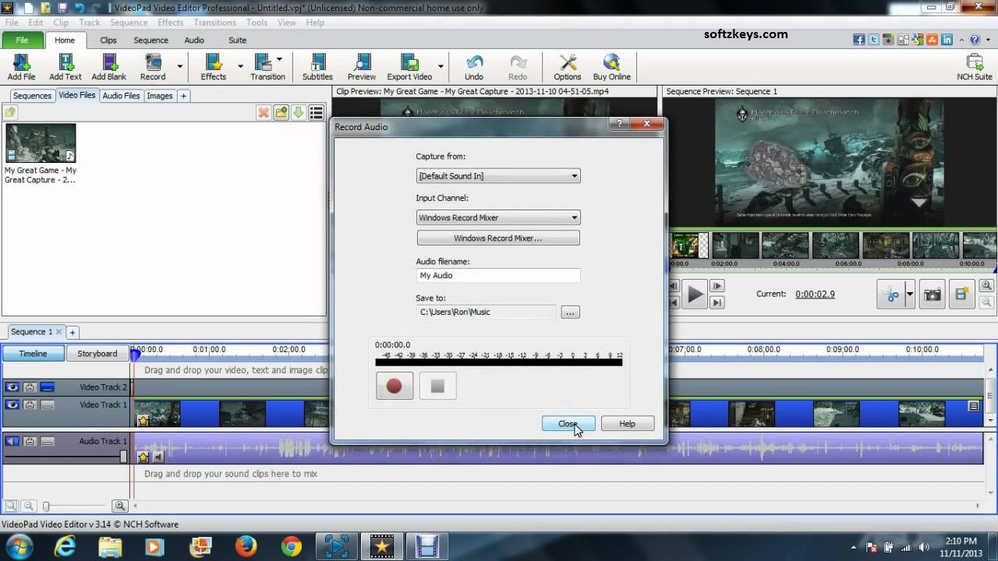998x561 pixels.
Task: Click the Add Text toolbar icon
Action: pyautogui.click(x=65, y=67)
